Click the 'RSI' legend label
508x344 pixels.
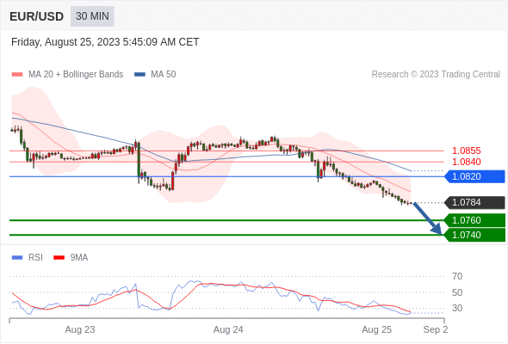35,258
